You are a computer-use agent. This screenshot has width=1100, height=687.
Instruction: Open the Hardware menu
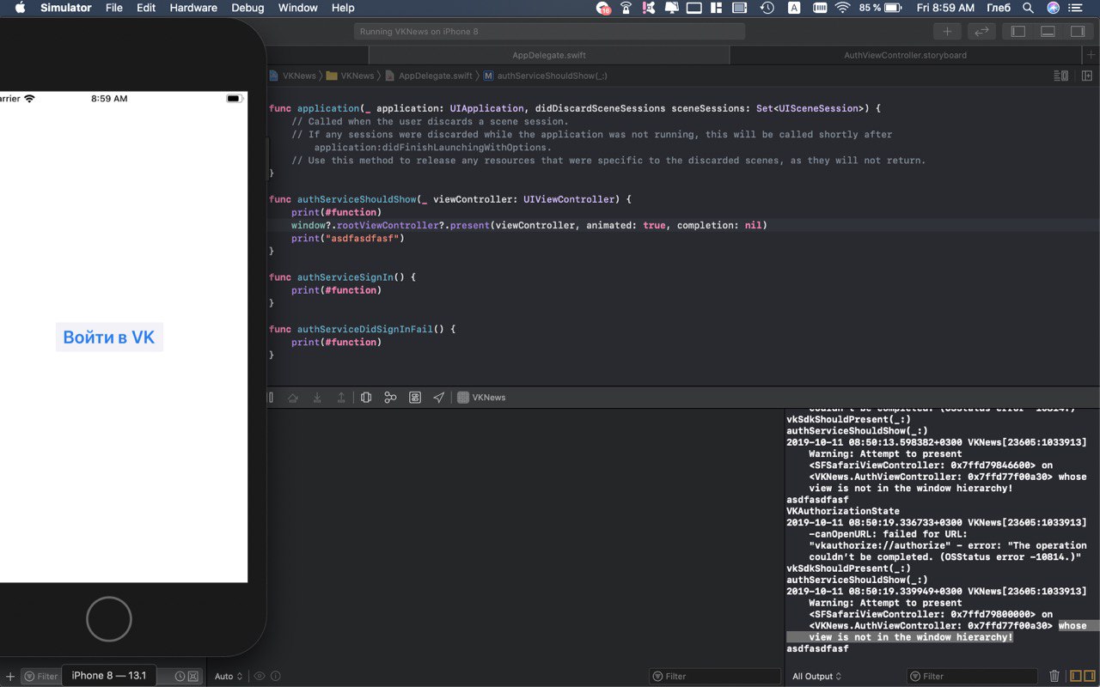(193, 8)
